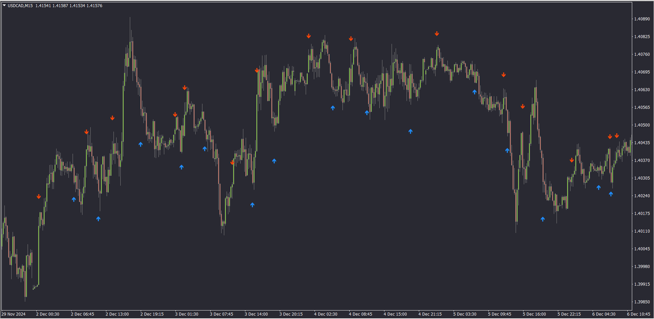This screenshot has width=654, height=319.
Task: Select the USDCAD,M15 chart title
Action: click(20, 6)
